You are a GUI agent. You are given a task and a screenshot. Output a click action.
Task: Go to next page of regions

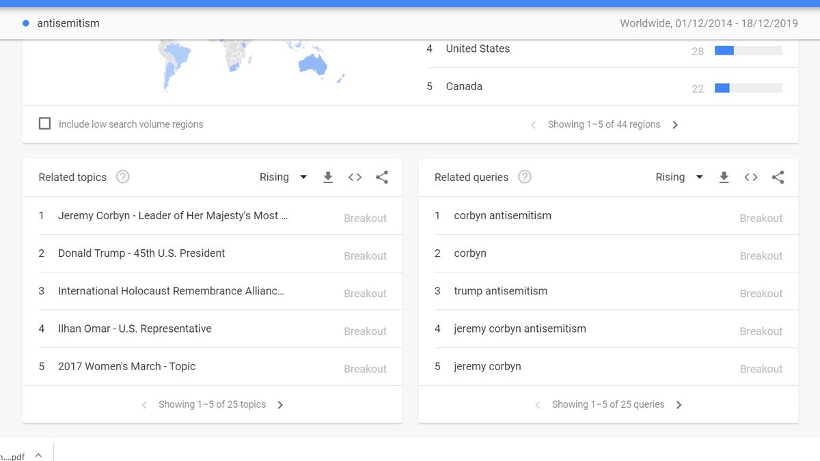(675, 125)
